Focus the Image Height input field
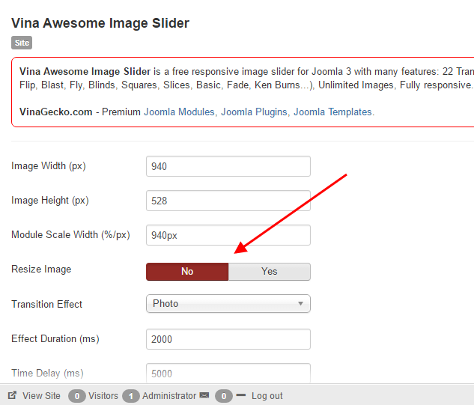The height and width of the screenshot is (405, 474). (x=228, y=201)
